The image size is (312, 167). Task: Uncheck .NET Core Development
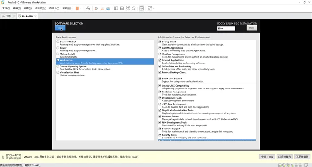point(160,104)
